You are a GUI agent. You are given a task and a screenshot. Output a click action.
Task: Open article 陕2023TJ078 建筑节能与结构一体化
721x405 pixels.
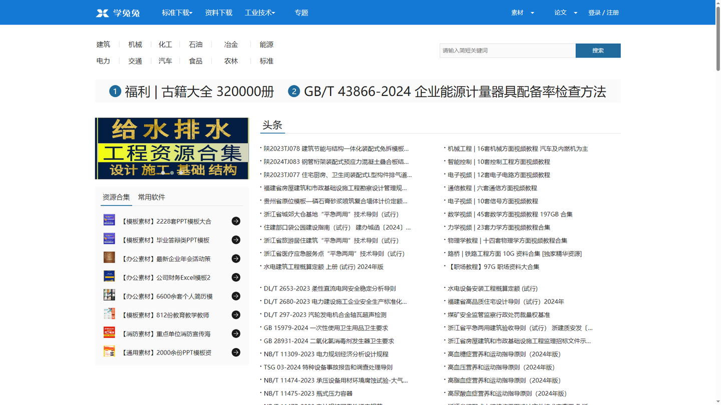click(336, 148)
